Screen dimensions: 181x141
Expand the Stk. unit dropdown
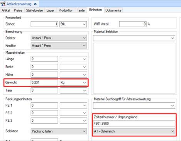point(73,24)
